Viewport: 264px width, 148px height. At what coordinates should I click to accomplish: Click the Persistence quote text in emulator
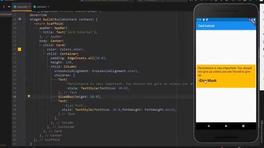click(225, 72)
